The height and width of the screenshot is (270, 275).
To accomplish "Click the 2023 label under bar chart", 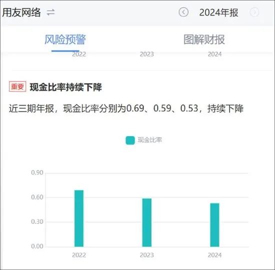I will click(x=147, y=255).
